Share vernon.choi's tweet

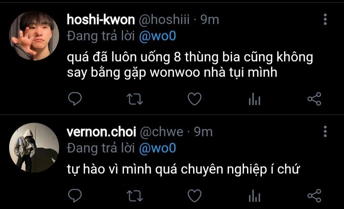click(x=314, y=196)
